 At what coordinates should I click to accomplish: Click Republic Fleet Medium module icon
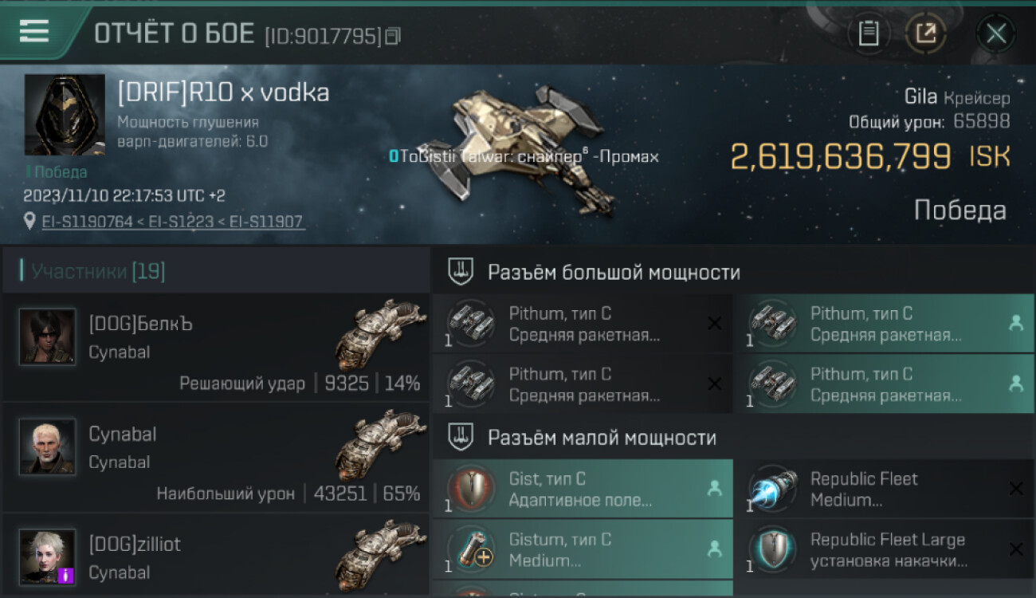click(x=773, y=489)
